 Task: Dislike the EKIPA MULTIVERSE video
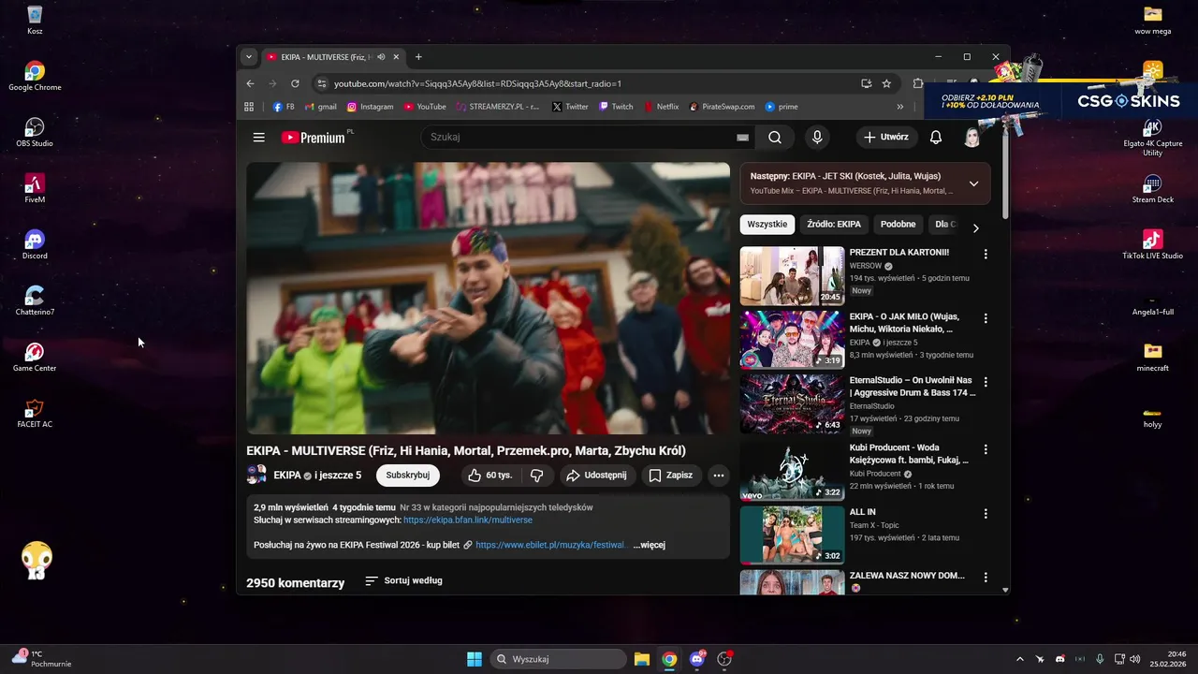(x=536, y=476)
